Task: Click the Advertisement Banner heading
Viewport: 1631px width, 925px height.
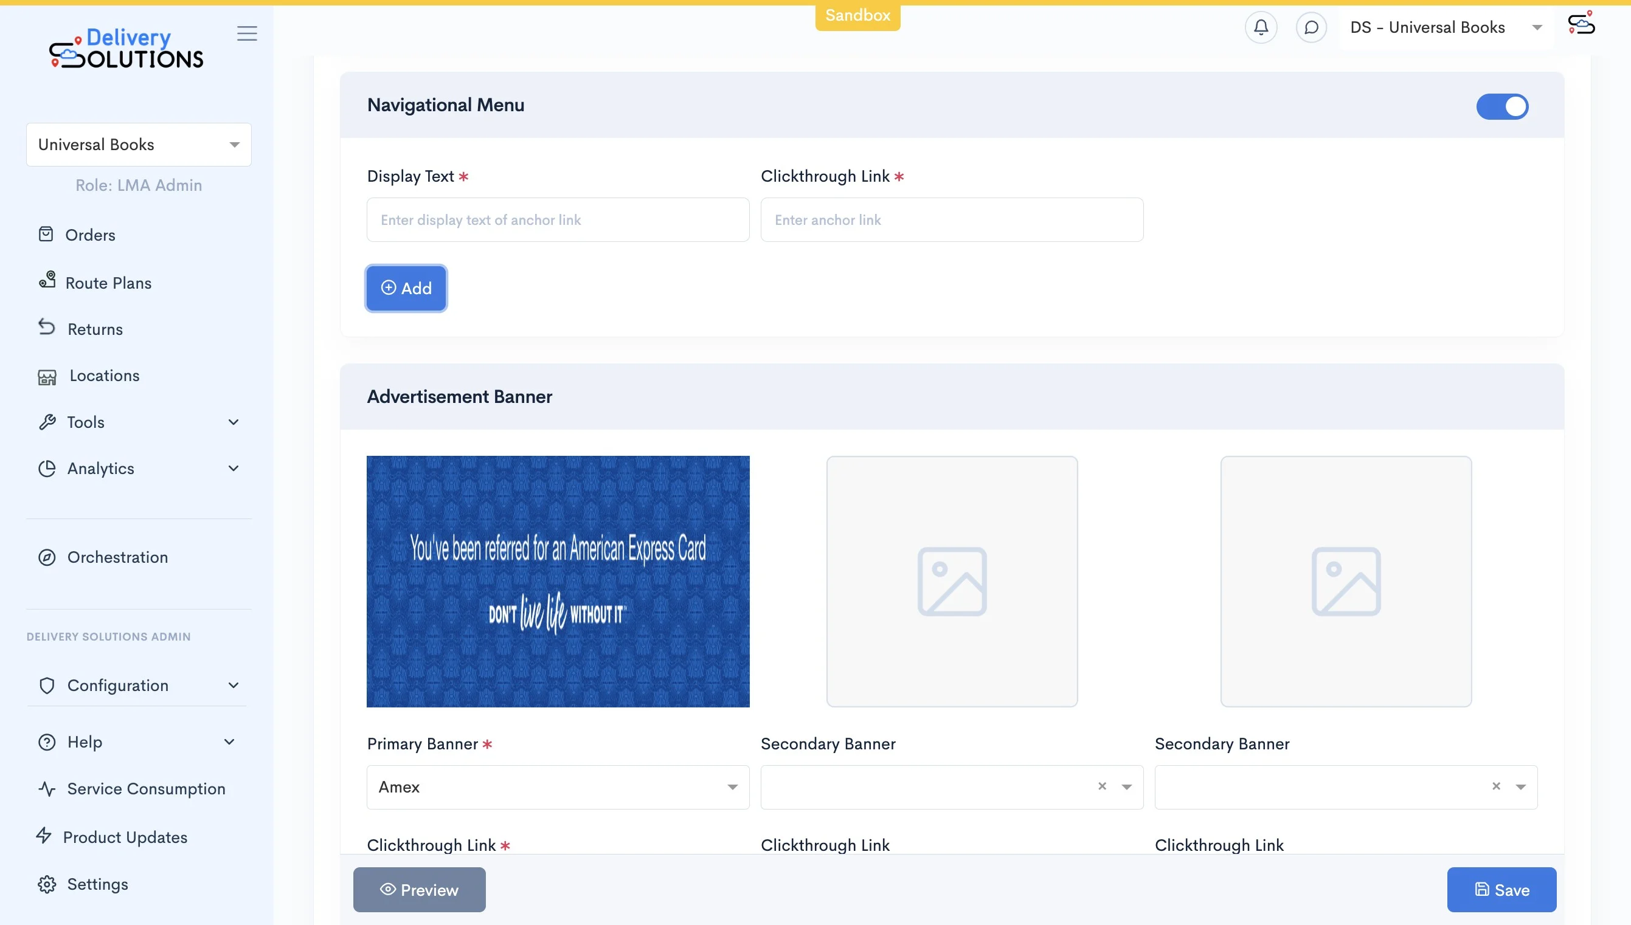Action: (x=459, y=396)
